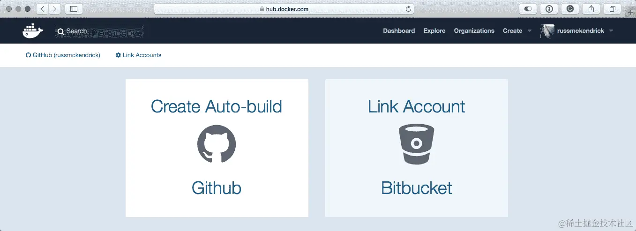
Task: Maximize the window using green button
Action: pyautogui.click(x=28, y=9)
